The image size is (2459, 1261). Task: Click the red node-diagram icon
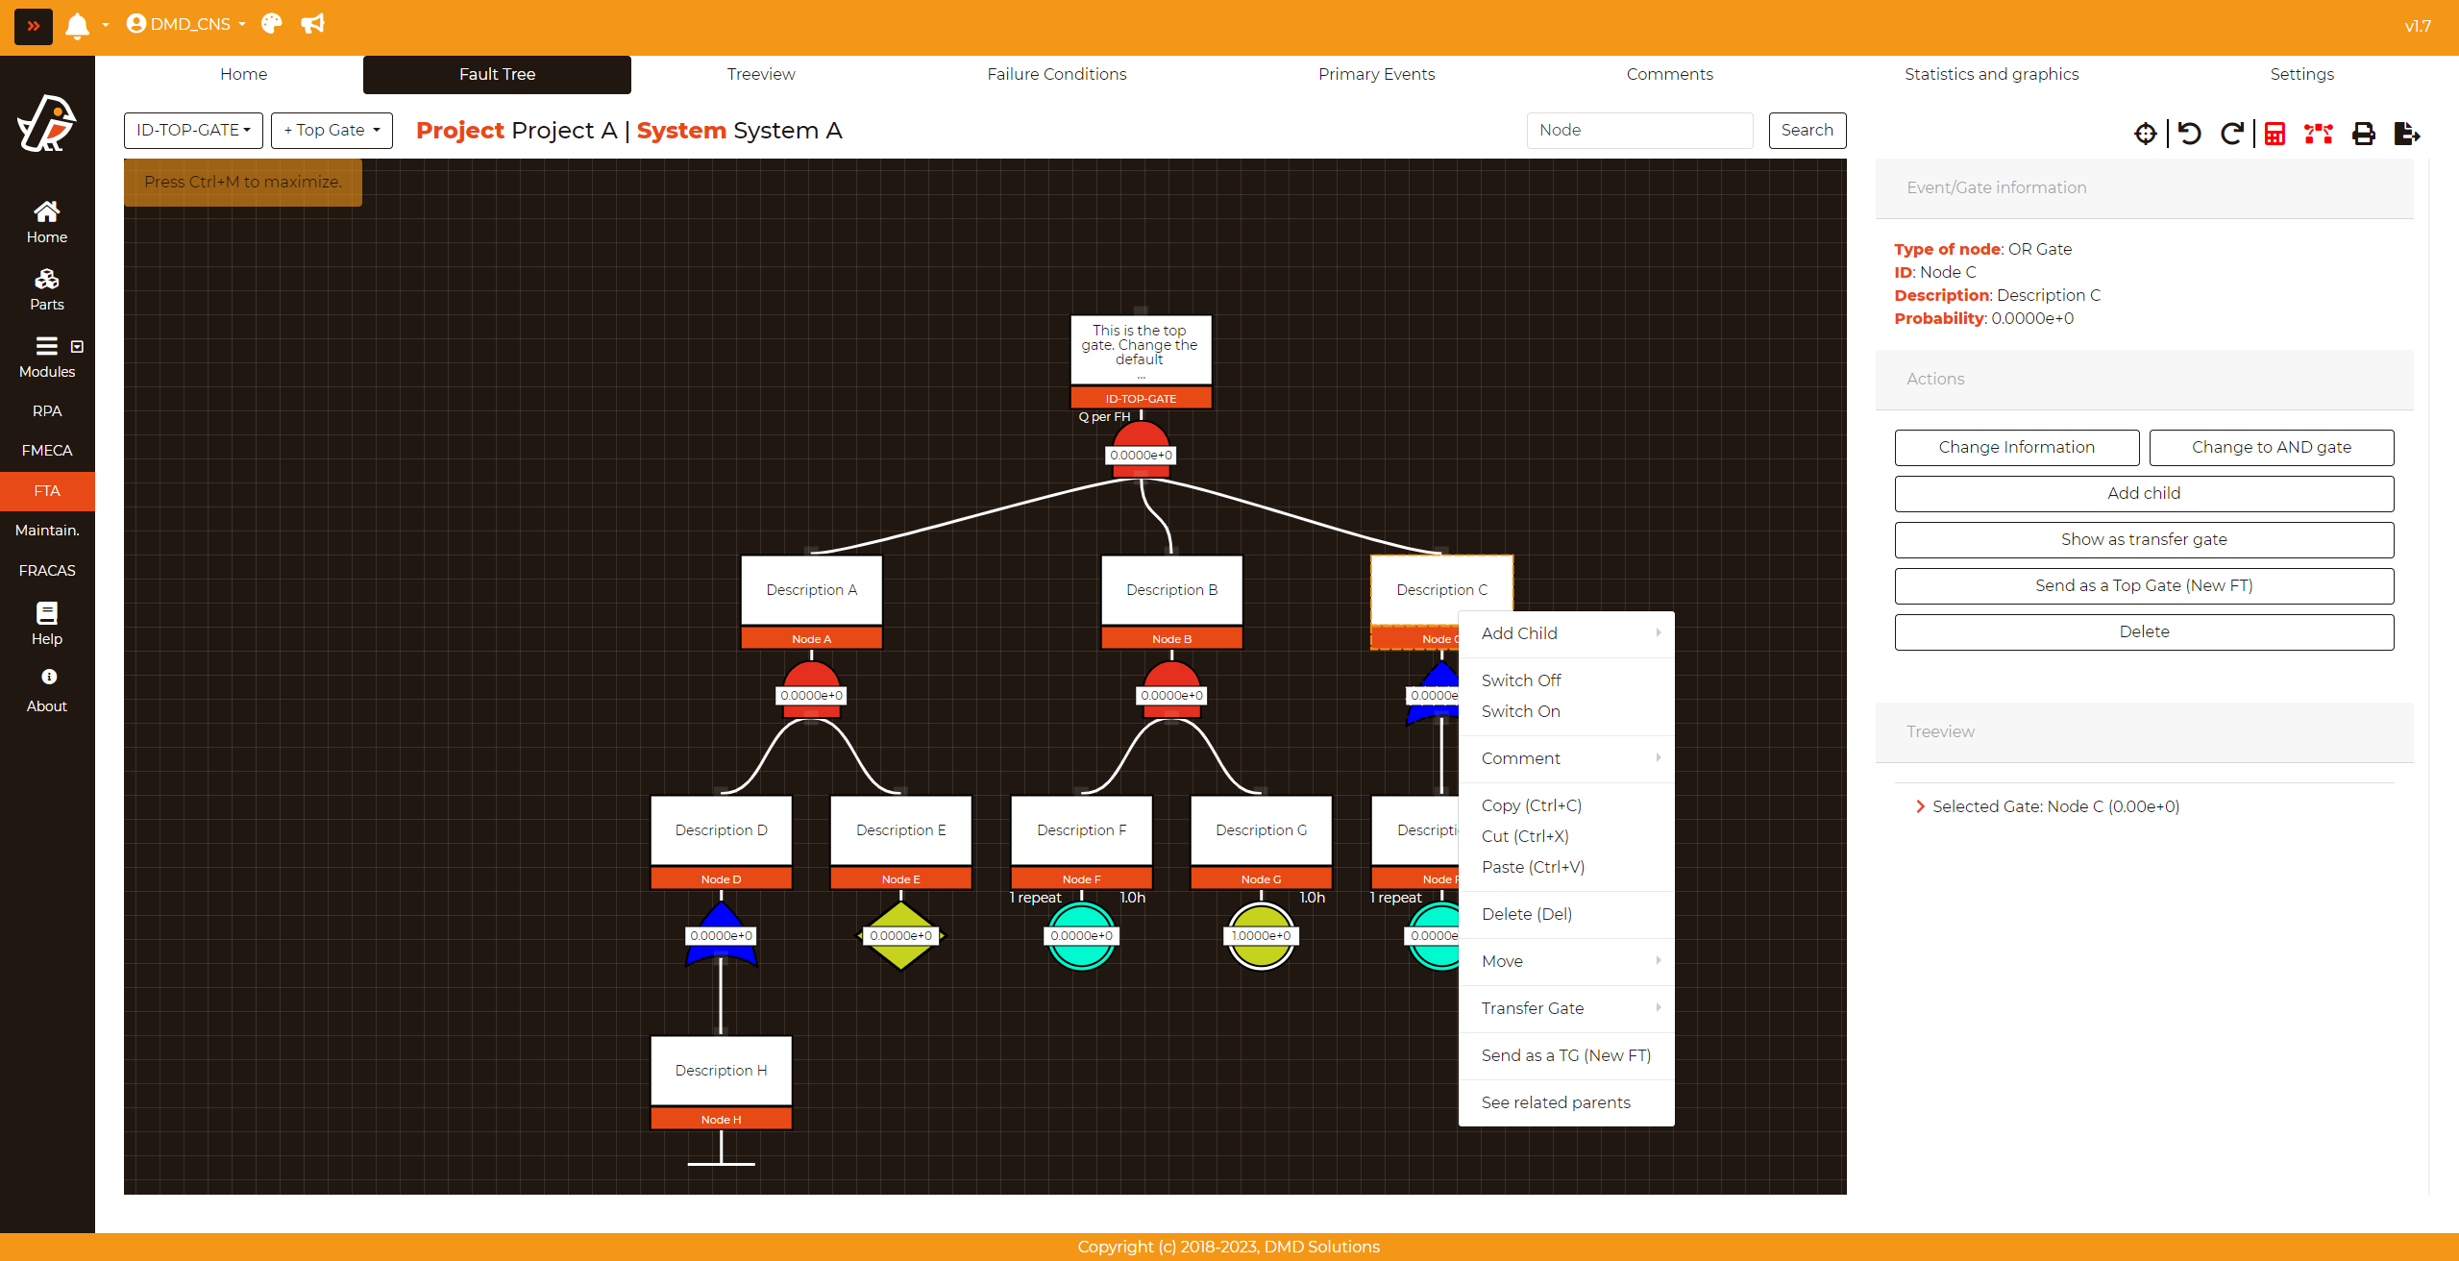2318,134
